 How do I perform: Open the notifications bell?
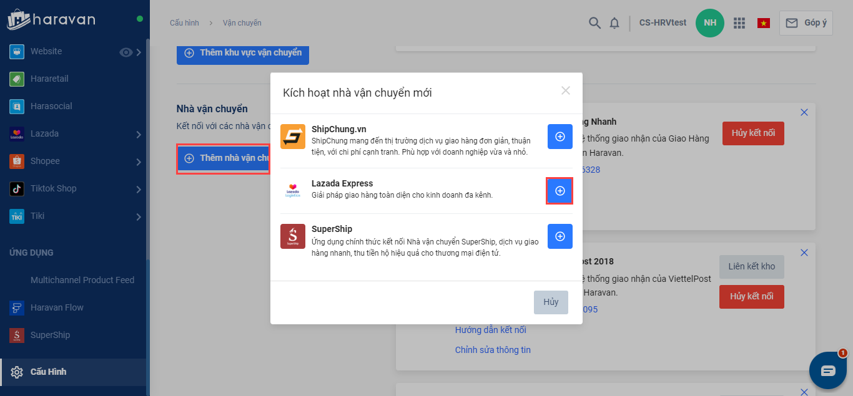click(614, 23)
